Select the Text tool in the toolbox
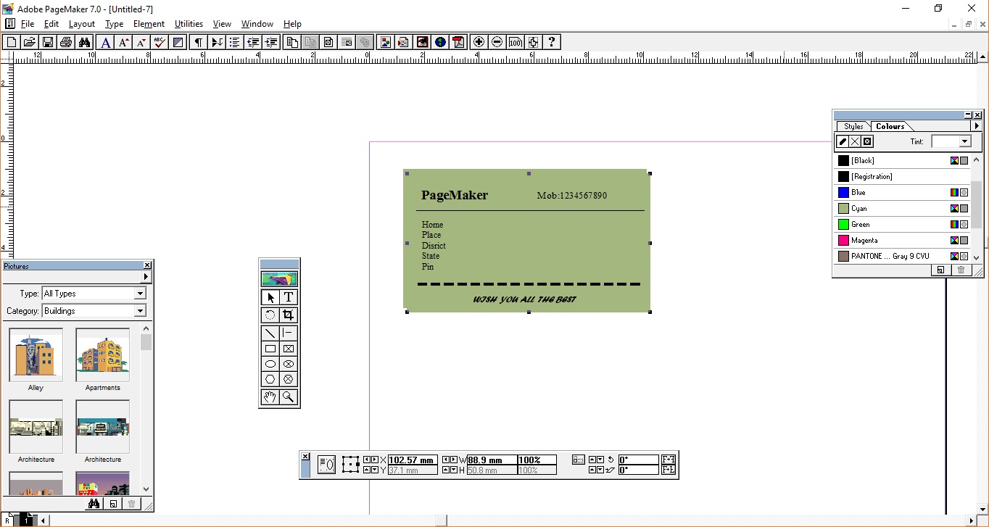The height and width of the screenshot is (527, 989). [x=289, y=296]
